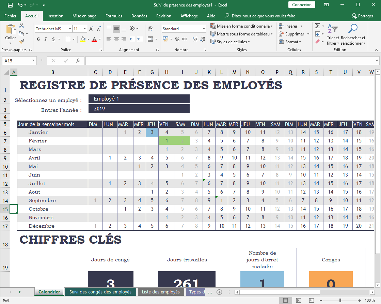Align cell text to the right
Viewport: 381px width, 304px height.
point(124,39)
